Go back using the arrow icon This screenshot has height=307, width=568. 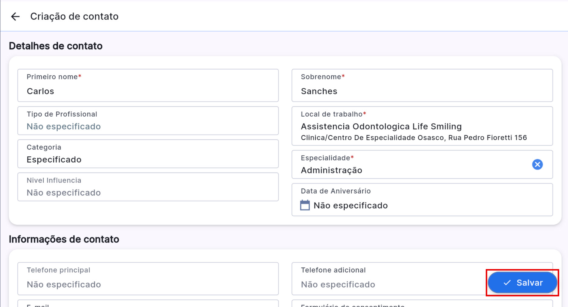coord(15,16)
